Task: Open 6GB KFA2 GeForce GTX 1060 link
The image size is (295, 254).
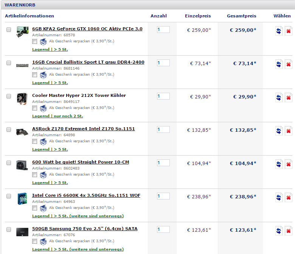Action: (87, 29)
